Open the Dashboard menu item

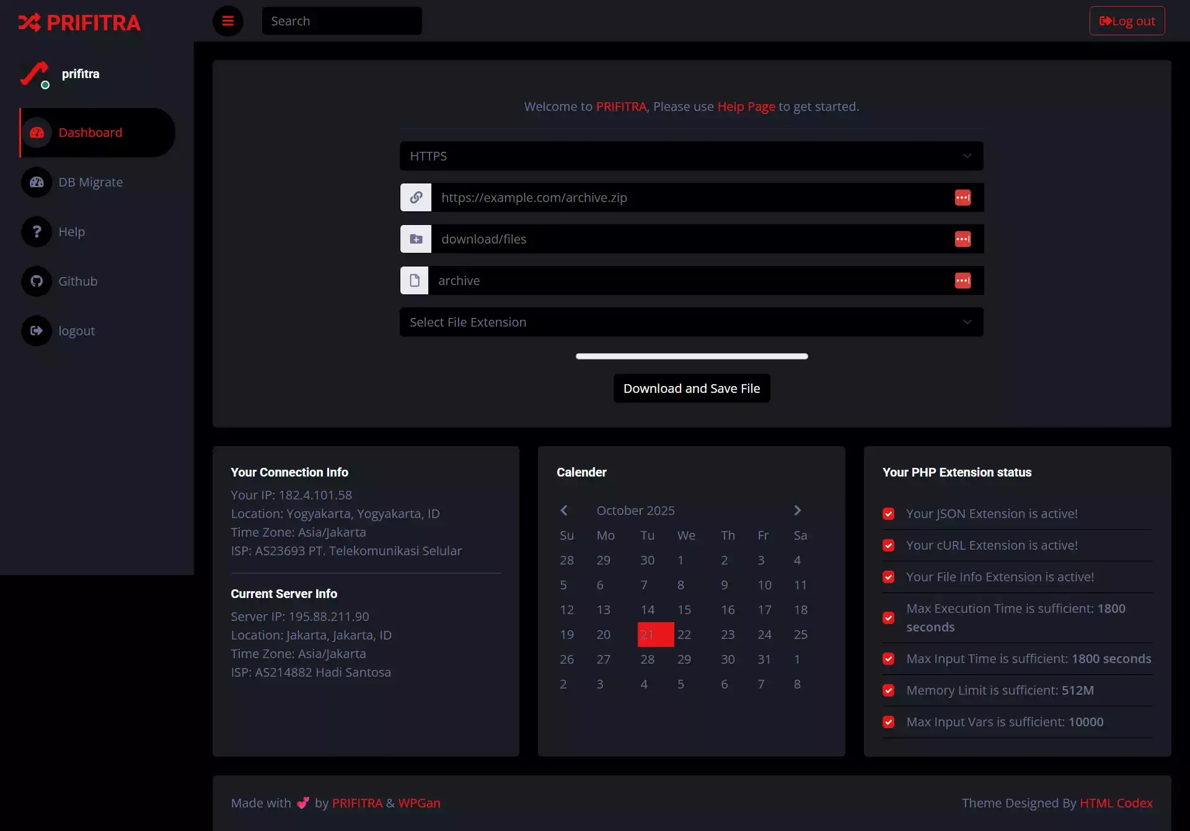97,133
